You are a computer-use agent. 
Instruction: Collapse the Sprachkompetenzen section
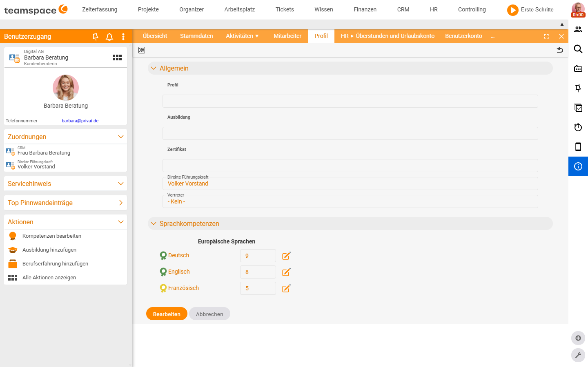pos(154,223)
